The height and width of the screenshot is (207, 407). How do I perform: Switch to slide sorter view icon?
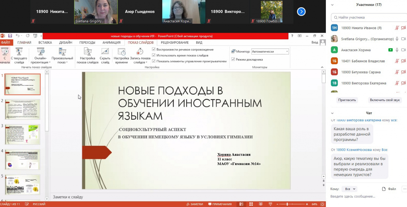pos(251,204)
